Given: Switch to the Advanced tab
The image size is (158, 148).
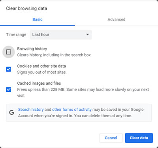Looking at the screenshot, I should coord(117,19).
